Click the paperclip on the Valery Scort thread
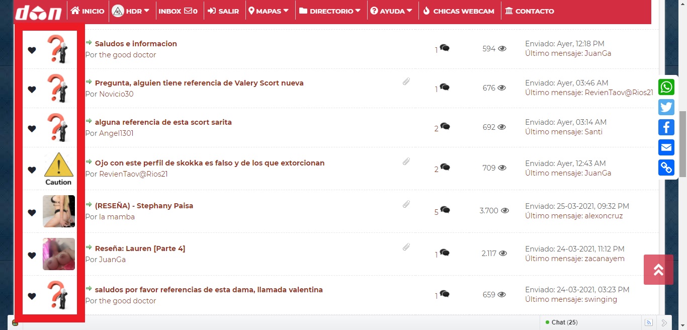 click(x=406, y=82)
